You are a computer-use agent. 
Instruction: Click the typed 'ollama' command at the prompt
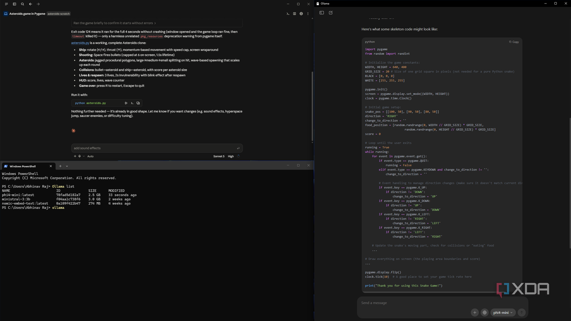pos(58,208)
